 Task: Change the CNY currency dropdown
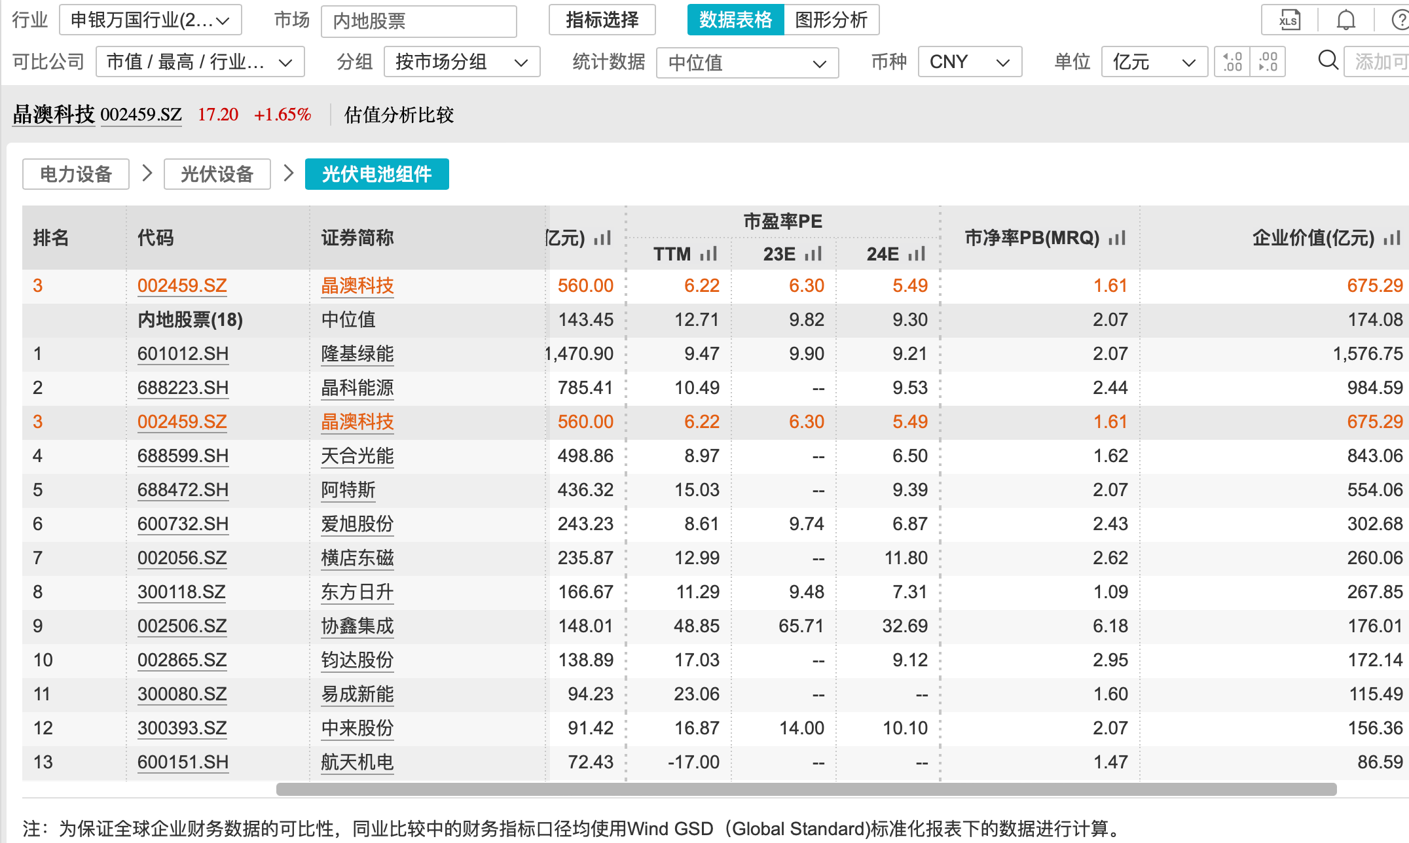[x=970, y=62]
